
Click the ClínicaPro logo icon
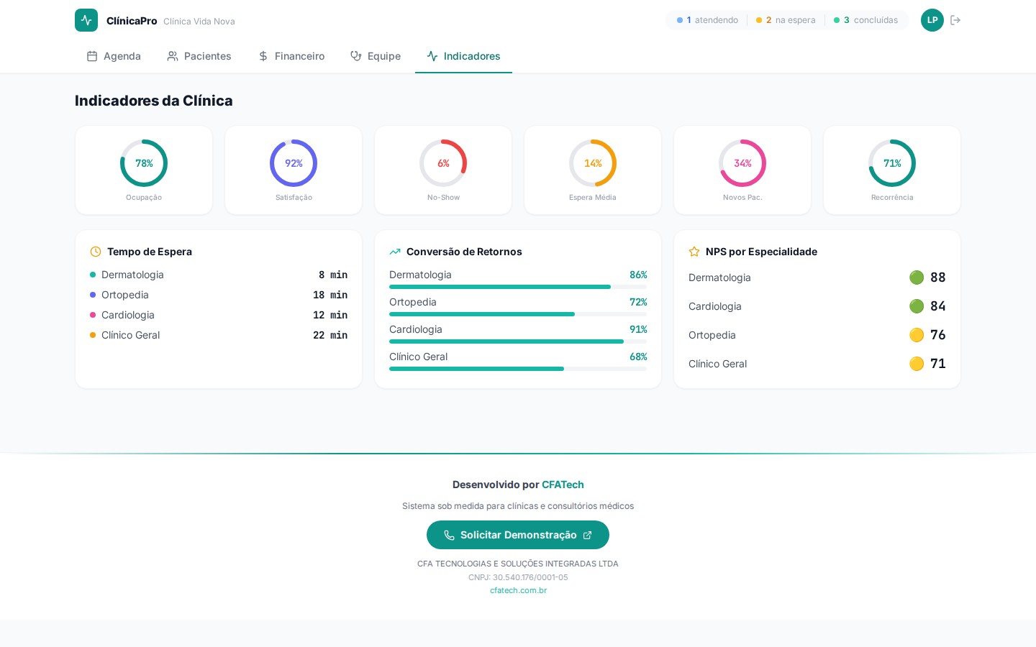click(x=86, y=20)
